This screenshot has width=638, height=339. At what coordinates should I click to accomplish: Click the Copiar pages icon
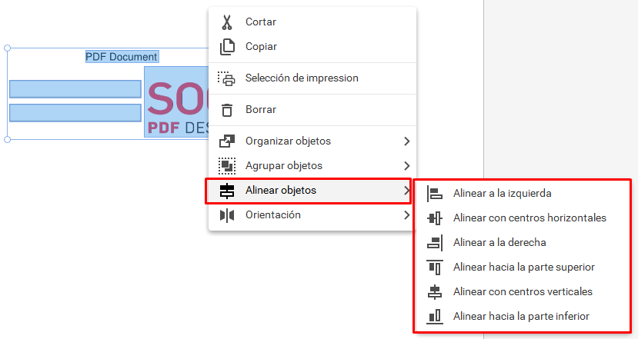click(227, 47)
